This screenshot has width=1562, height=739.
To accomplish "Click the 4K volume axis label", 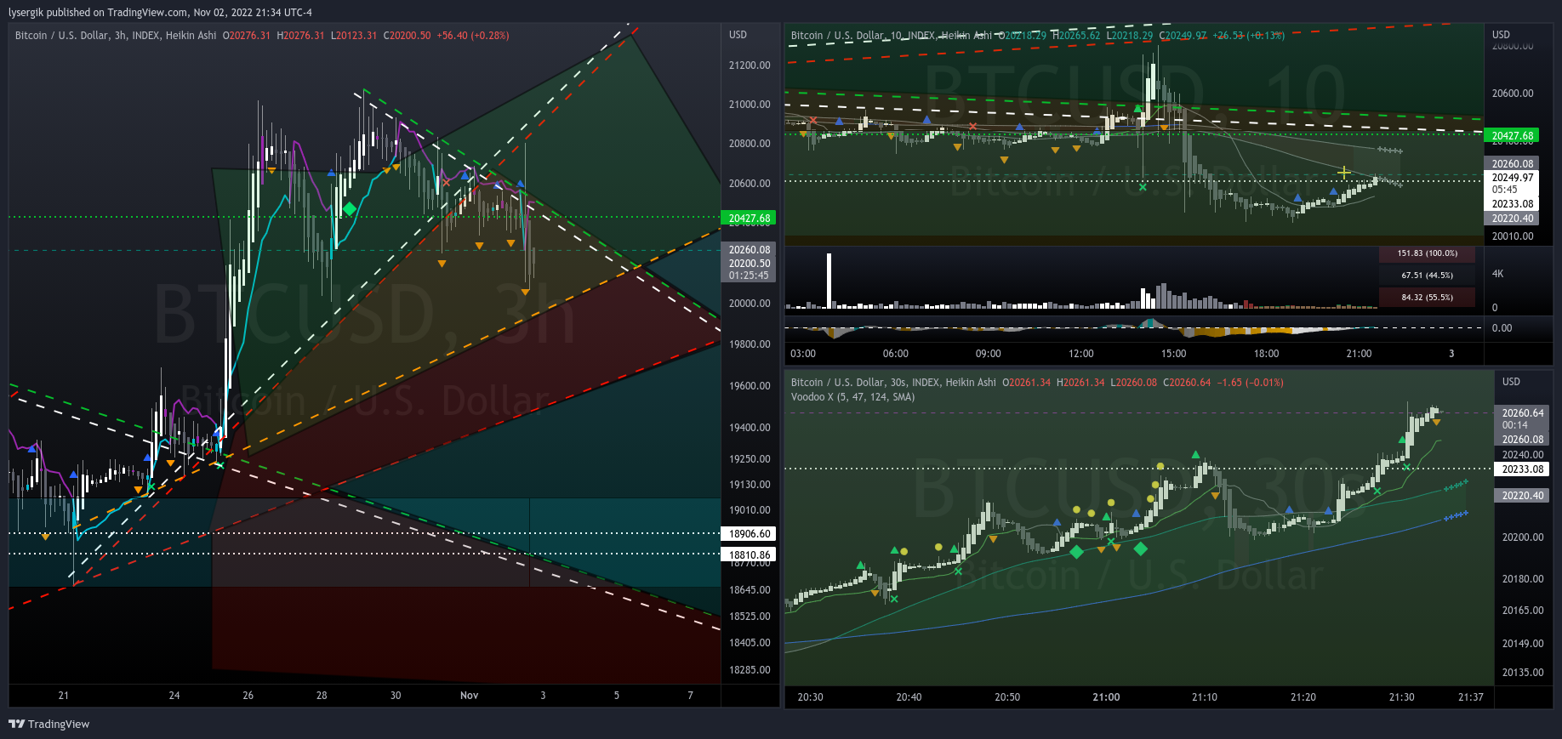I will pos(1498,273).
